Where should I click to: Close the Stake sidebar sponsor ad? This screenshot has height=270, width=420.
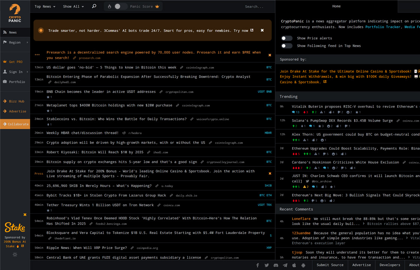tap(25, 214)
